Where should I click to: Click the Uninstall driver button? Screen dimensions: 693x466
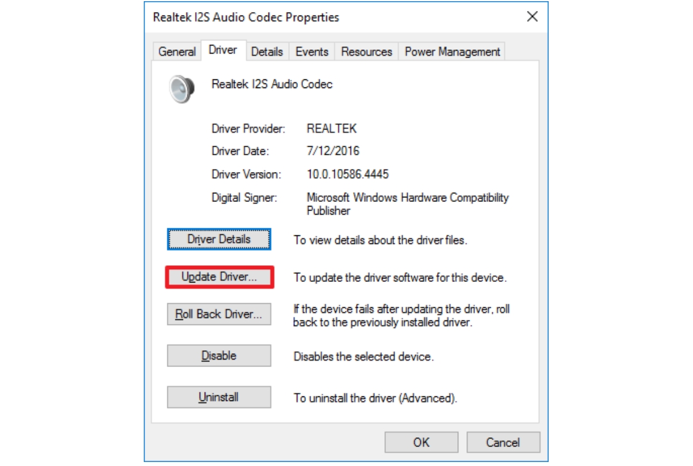tap(219, 397)
